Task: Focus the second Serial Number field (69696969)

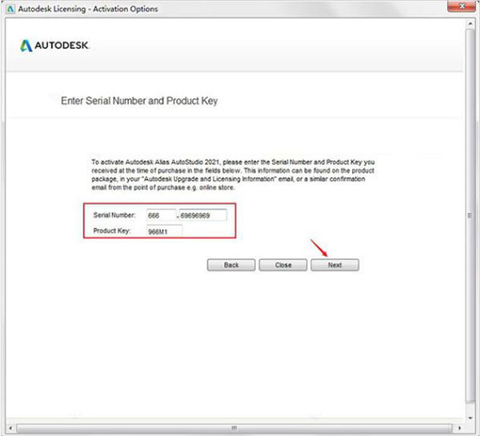Action: point(203,215)
